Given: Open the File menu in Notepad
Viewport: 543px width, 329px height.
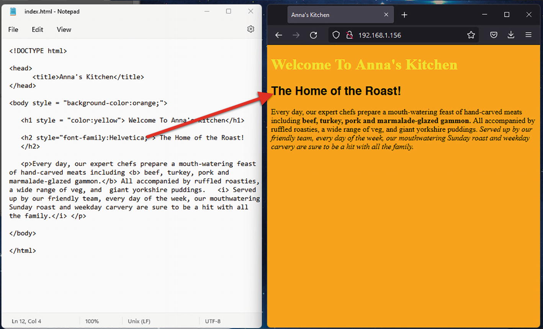Looking at the screenshot, I should 13,30.
